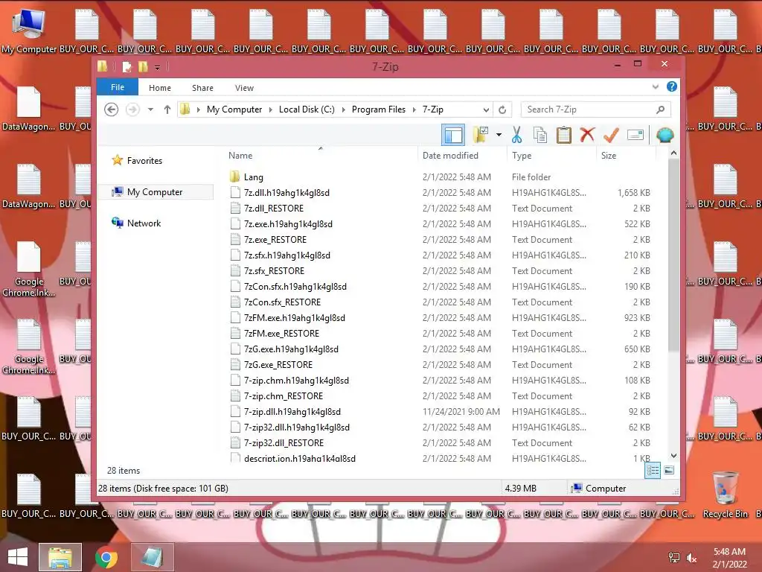This screenshot has width=762, height=572.
Task: Select the Lang folder
Action: (x=253, y=177)
